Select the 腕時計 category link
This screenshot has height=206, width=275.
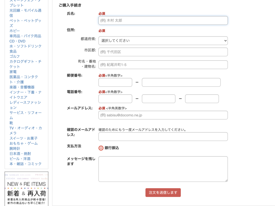15,149
